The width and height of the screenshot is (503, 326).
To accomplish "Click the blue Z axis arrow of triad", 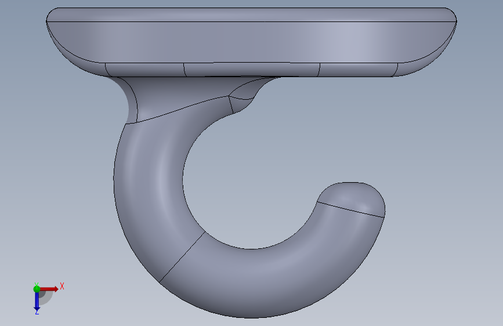I will pos(37,302).
